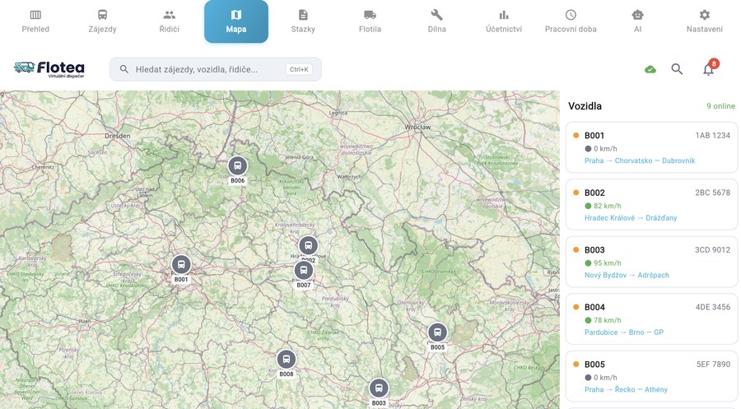Click the B004 vehicle name
Viewport: 741px width, 409px height.
point(594,307)
